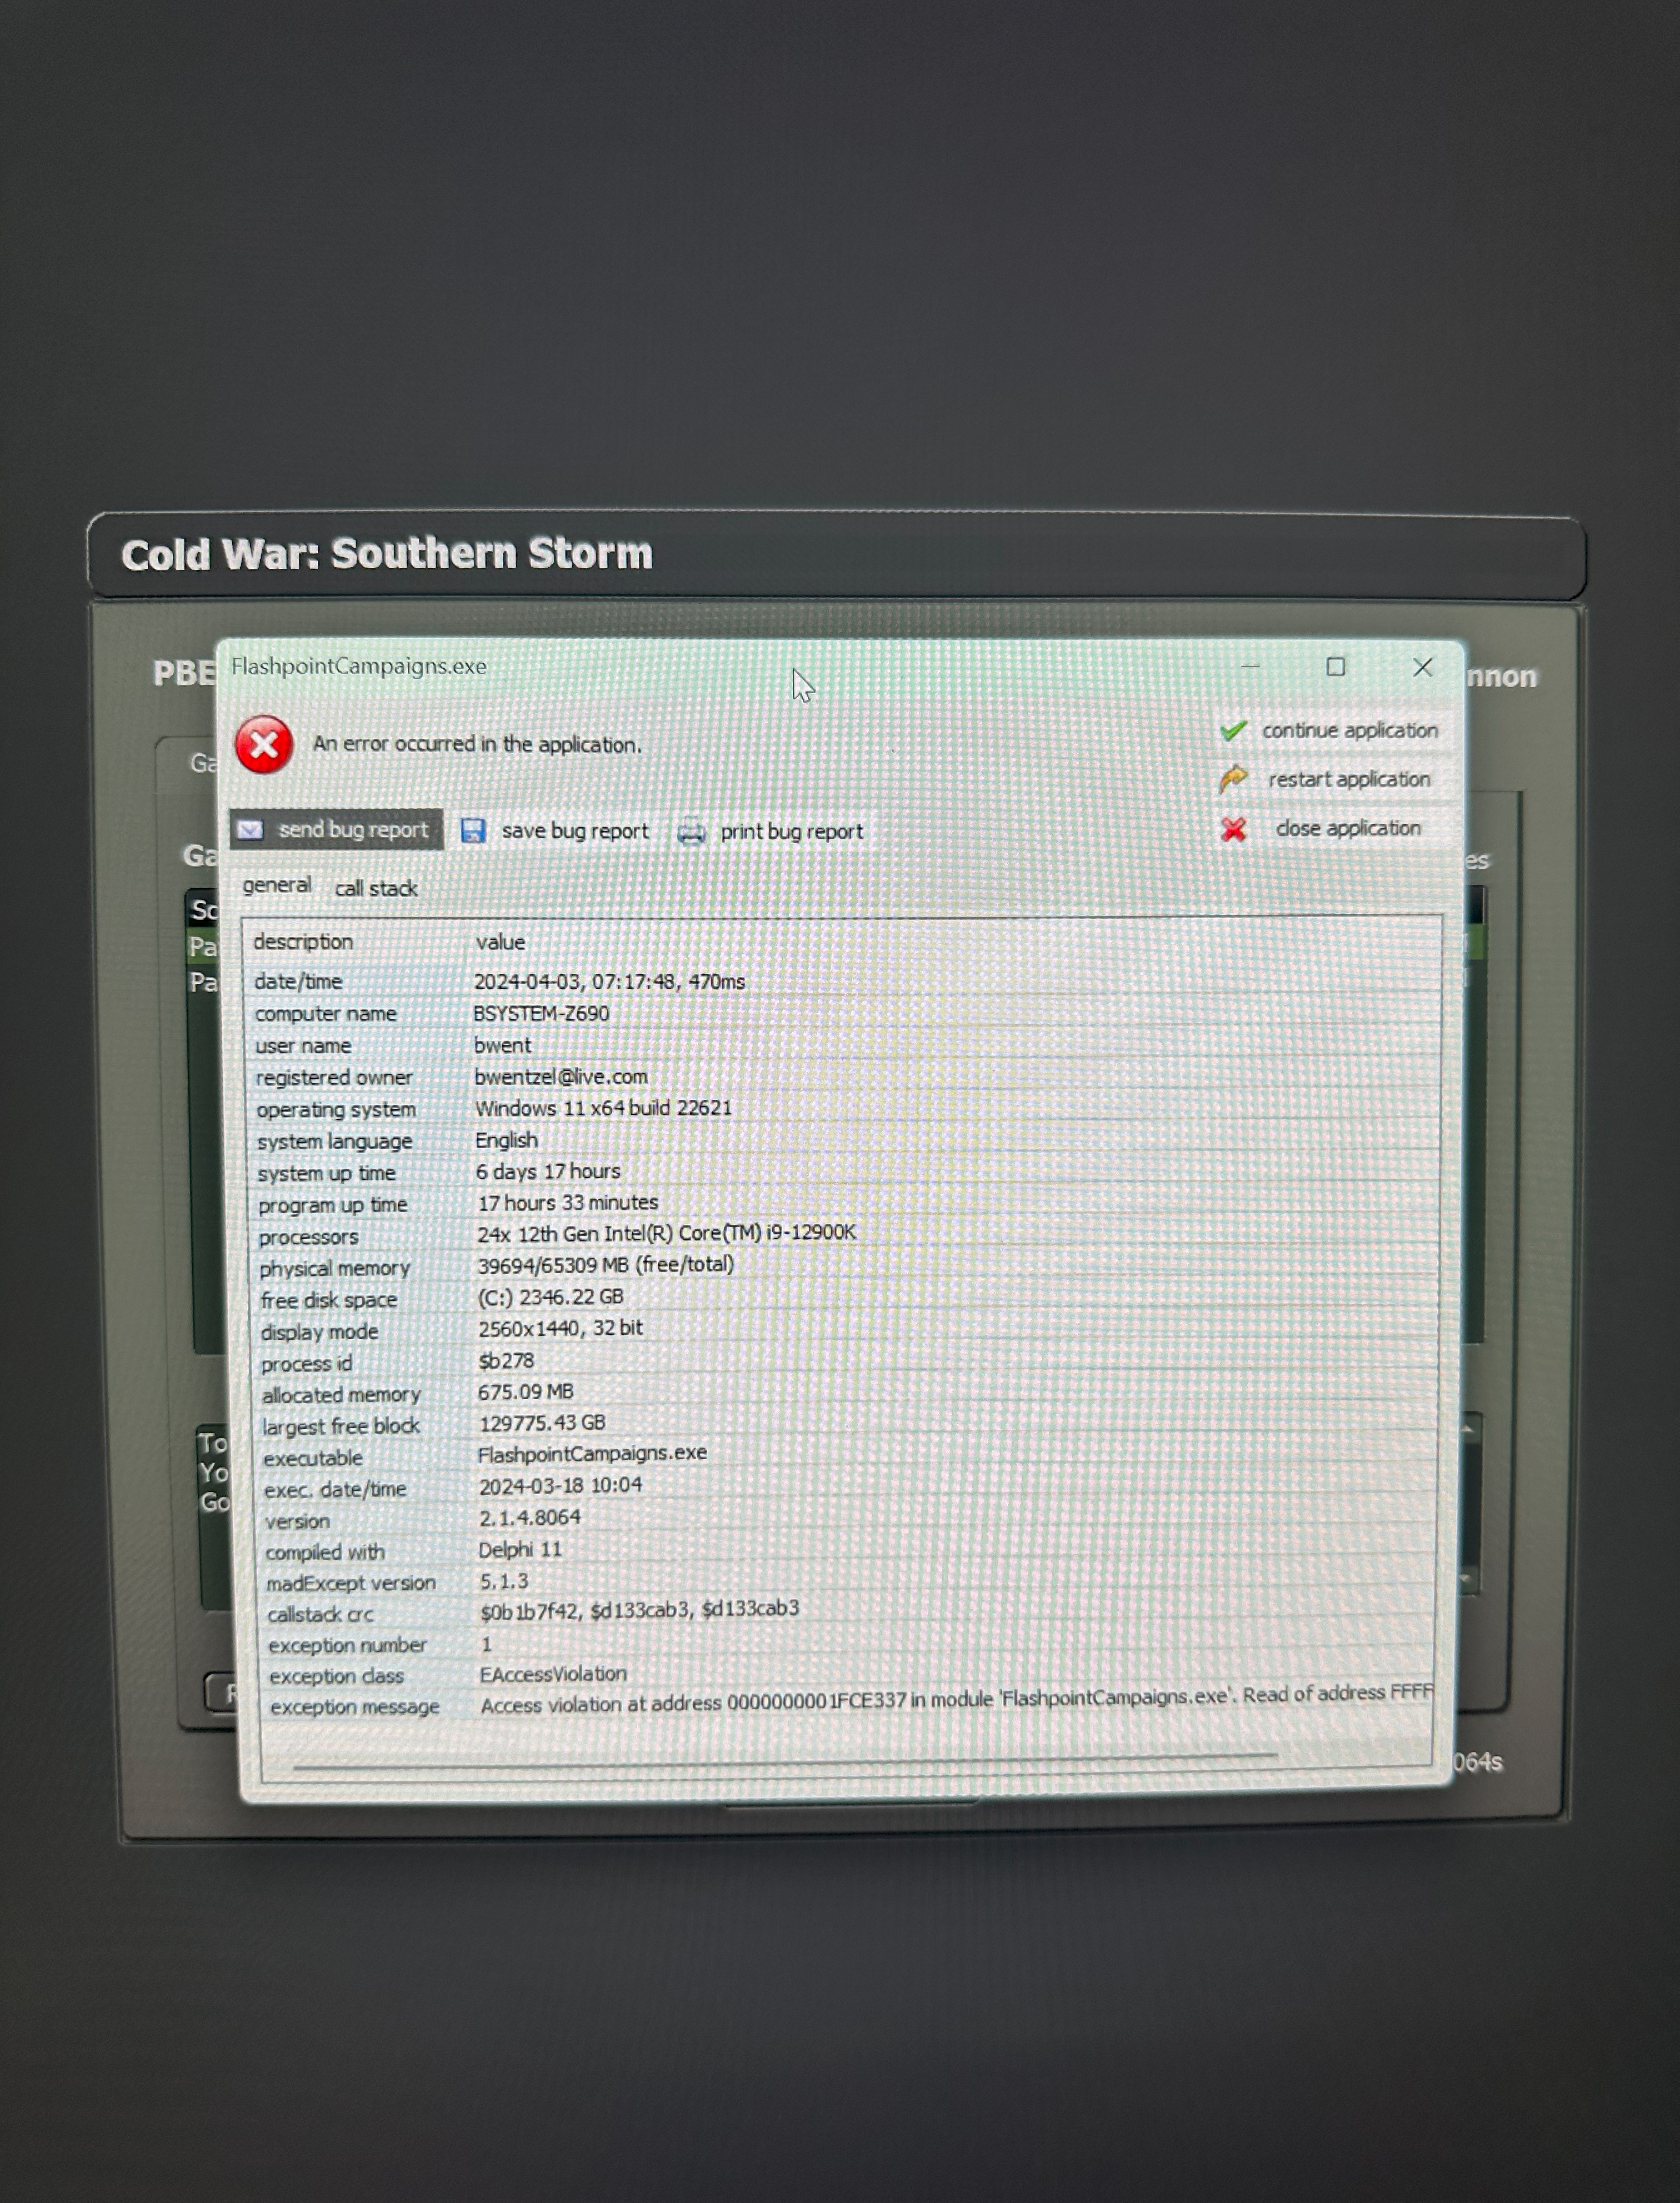1680x2203 pixels.
Task: Select exception class EAccessViolation value
Action: point(553,1674)
